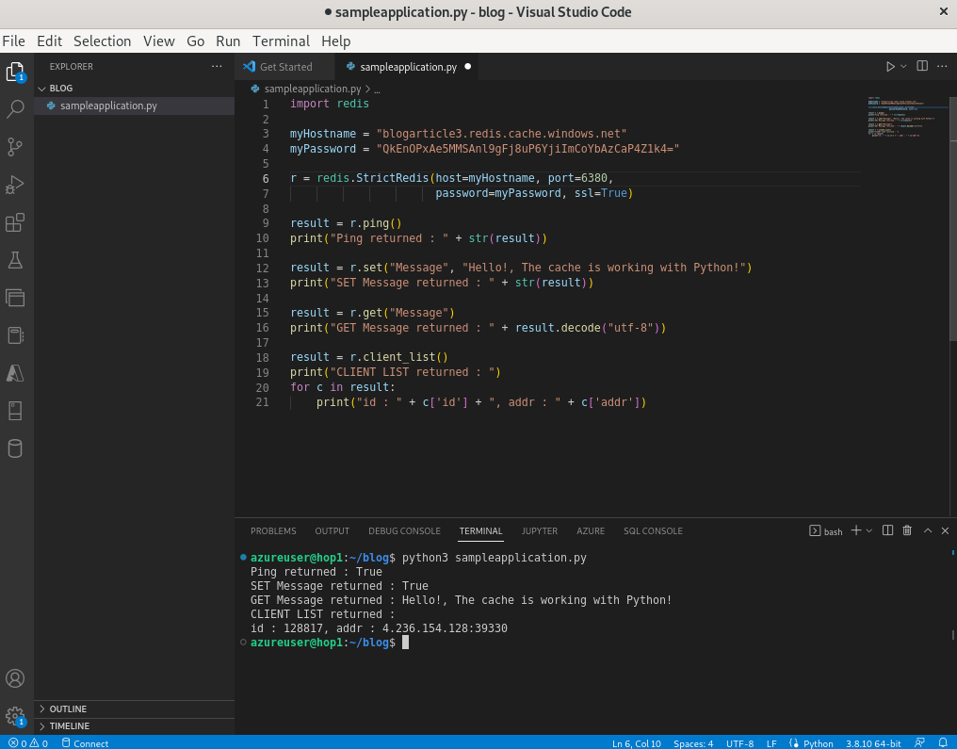957x749 pixels.
Task: Open the View menu
Action: (x=158, y=41)
